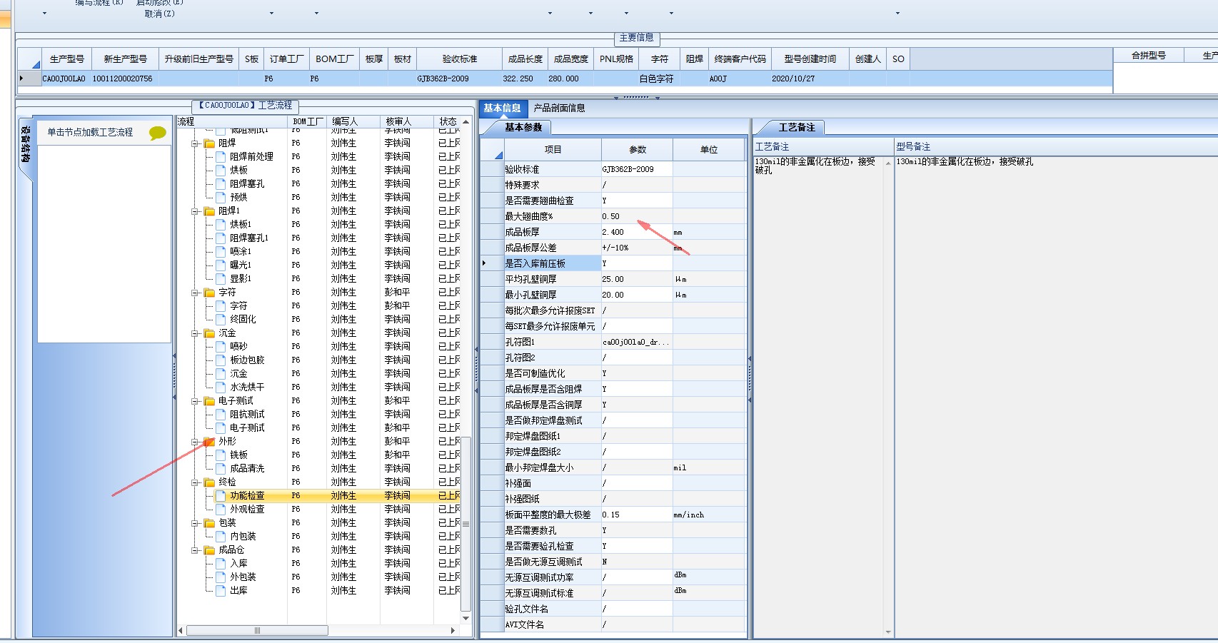The height and width of the screenshot is (643, 1218).
Task: Collapse the 外形 tree node
Action: tap(195, 442)
